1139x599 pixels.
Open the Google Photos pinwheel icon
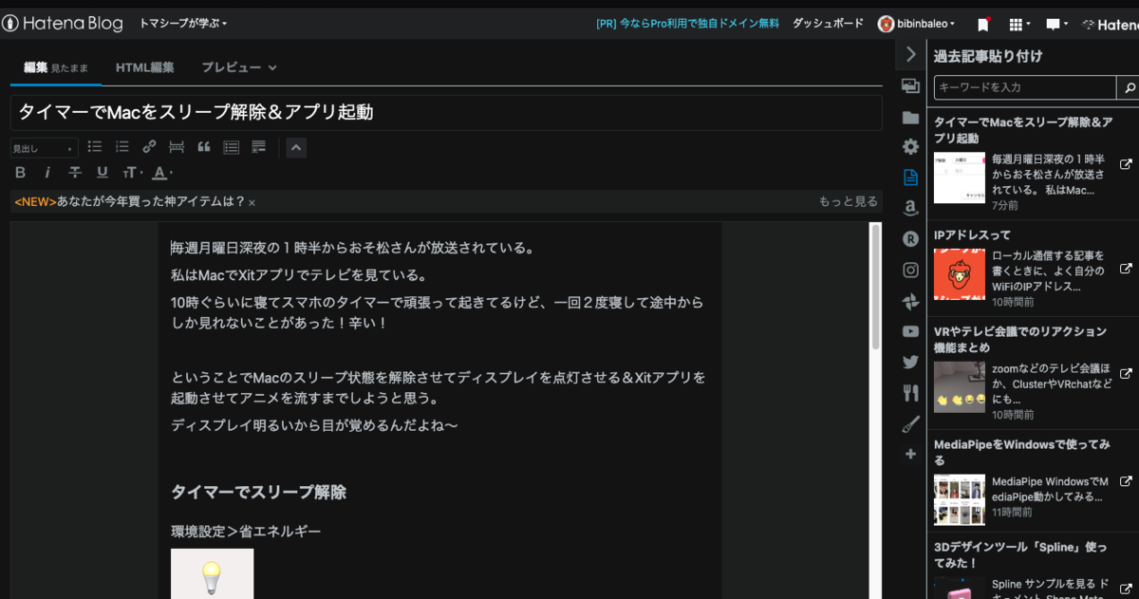point(910,301)
